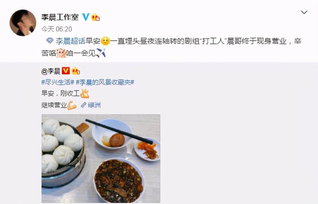This screenshot has width=318, height=204.
Task: Open the #尽兴生活# hashtag
Action: (x=58, y=83)
